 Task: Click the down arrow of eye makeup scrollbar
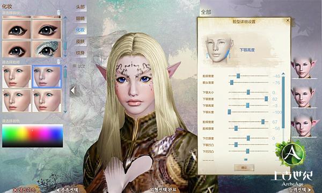point(65,56)
